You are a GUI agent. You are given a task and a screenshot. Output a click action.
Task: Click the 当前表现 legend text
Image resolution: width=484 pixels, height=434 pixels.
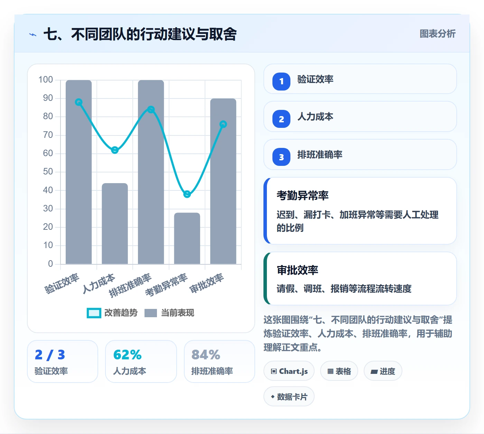pos(178,313)
